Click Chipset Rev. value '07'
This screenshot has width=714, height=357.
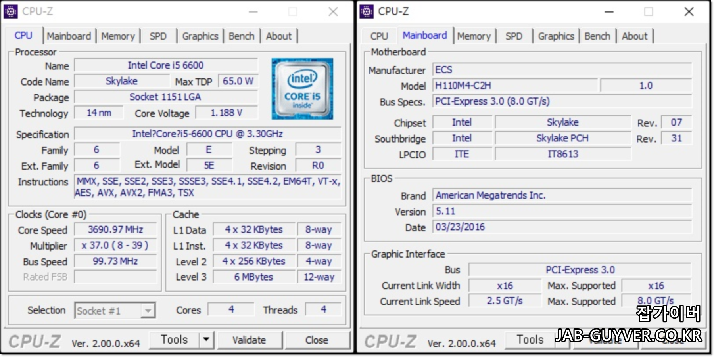(677, 122)
